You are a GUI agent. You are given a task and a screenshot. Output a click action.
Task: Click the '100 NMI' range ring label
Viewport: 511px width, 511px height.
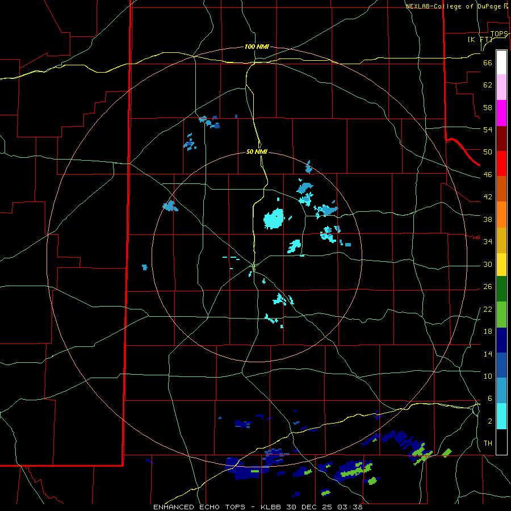[x=257, y=47]
